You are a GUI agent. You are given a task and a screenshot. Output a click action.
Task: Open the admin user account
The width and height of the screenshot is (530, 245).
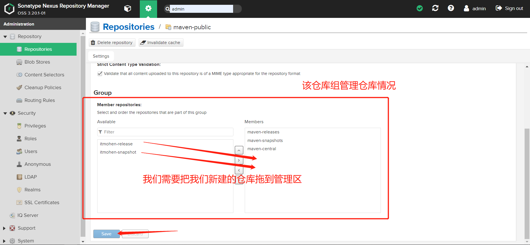tap(475, 9)
